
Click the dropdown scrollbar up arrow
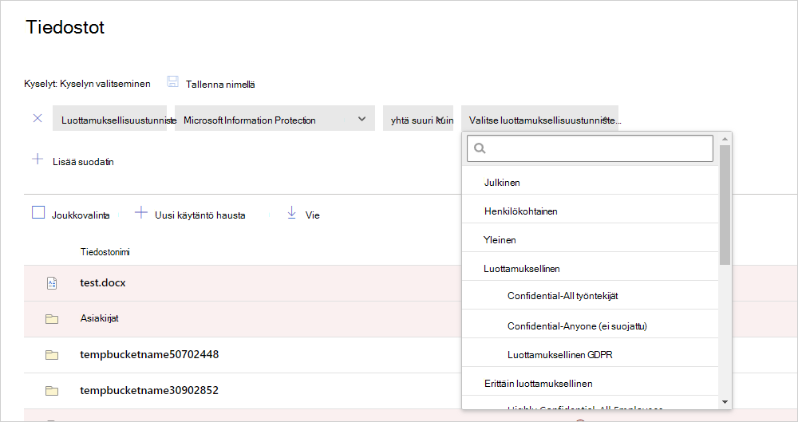click(725, 139)
